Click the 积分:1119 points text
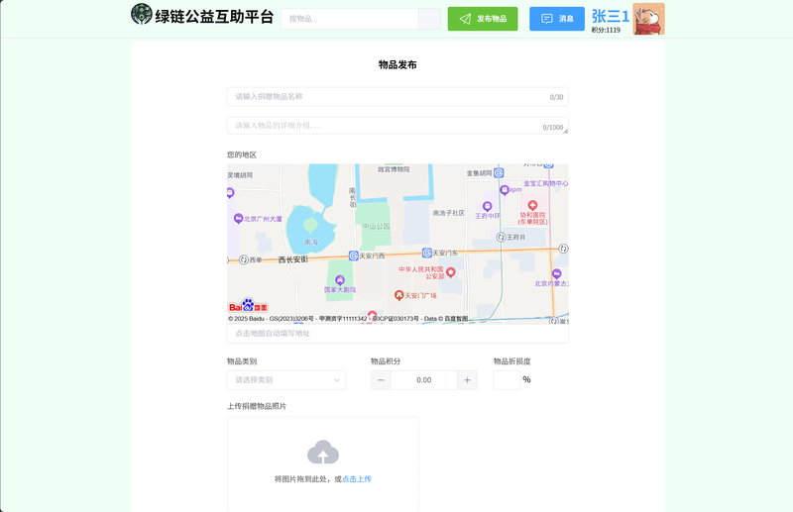The width and height of the screenshot is (793, 512). (x=606, y=30)
